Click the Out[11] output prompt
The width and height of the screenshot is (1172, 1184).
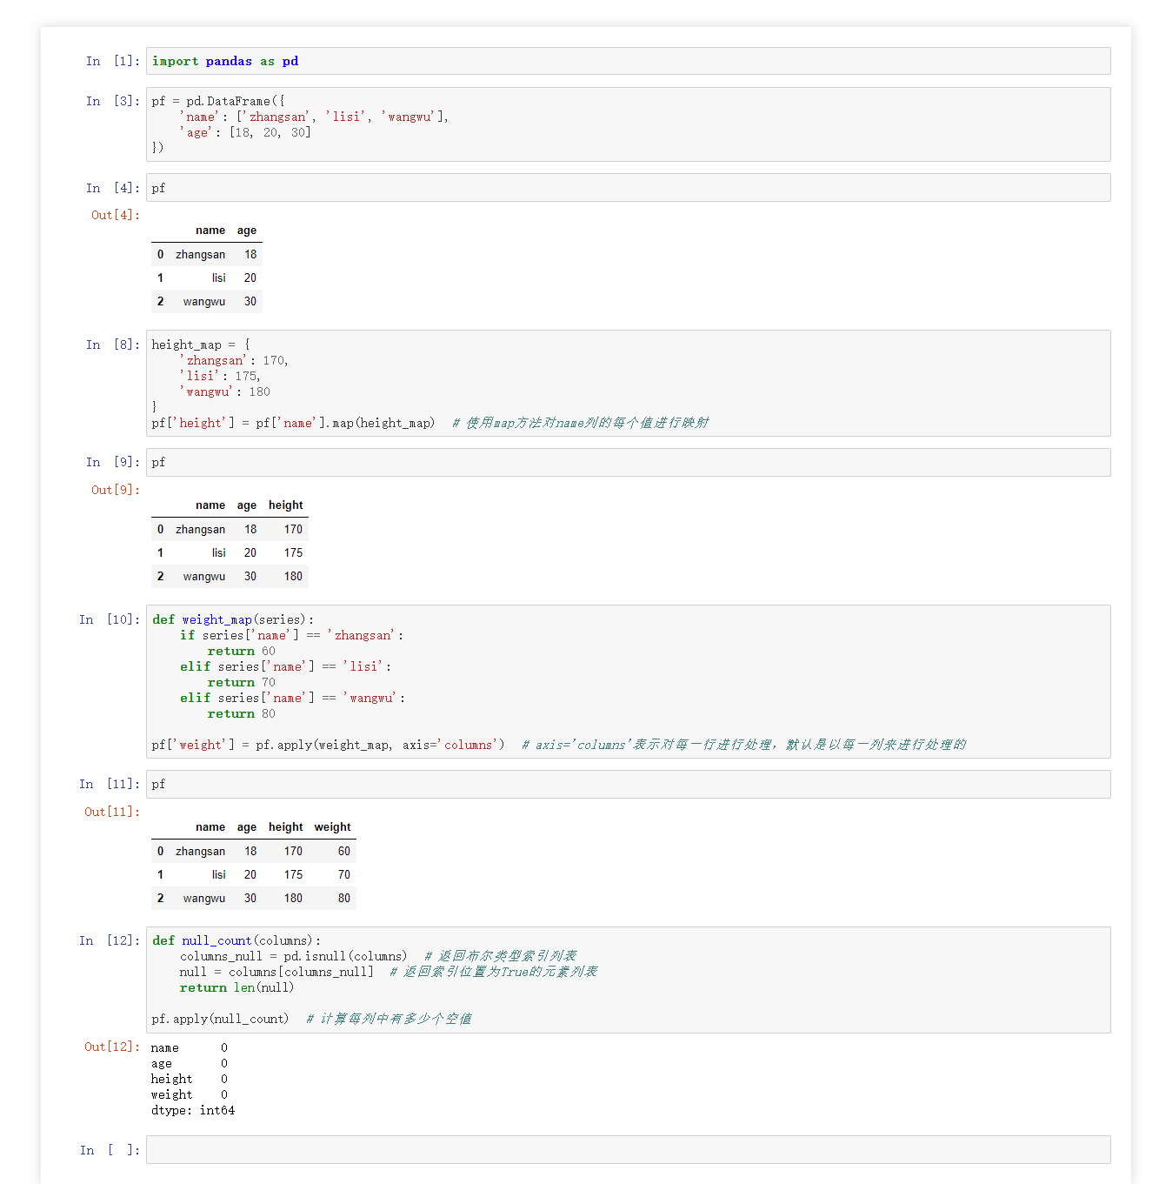click(111, 812)
